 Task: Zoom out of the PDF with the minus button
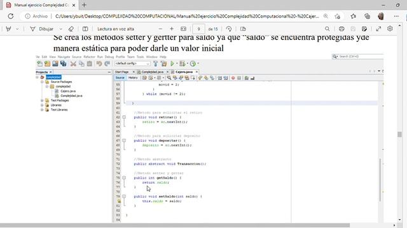click(160, 28)
